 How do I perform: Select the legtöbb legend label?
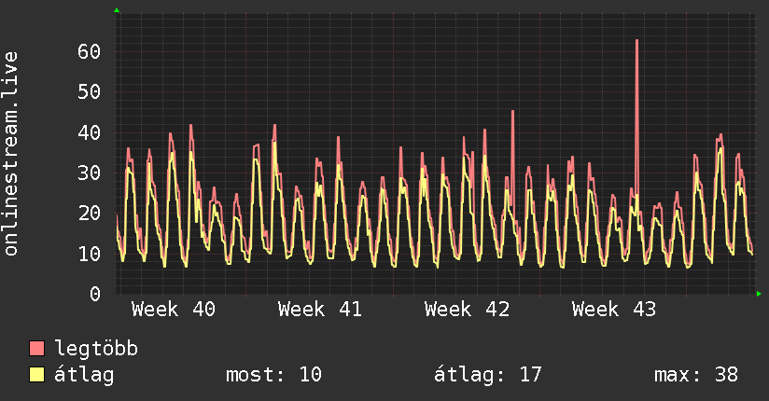(x=96, y=349)
